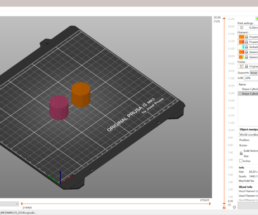Open the layer slider cog settings icon
258x215 pixels.
click(234, 207)
